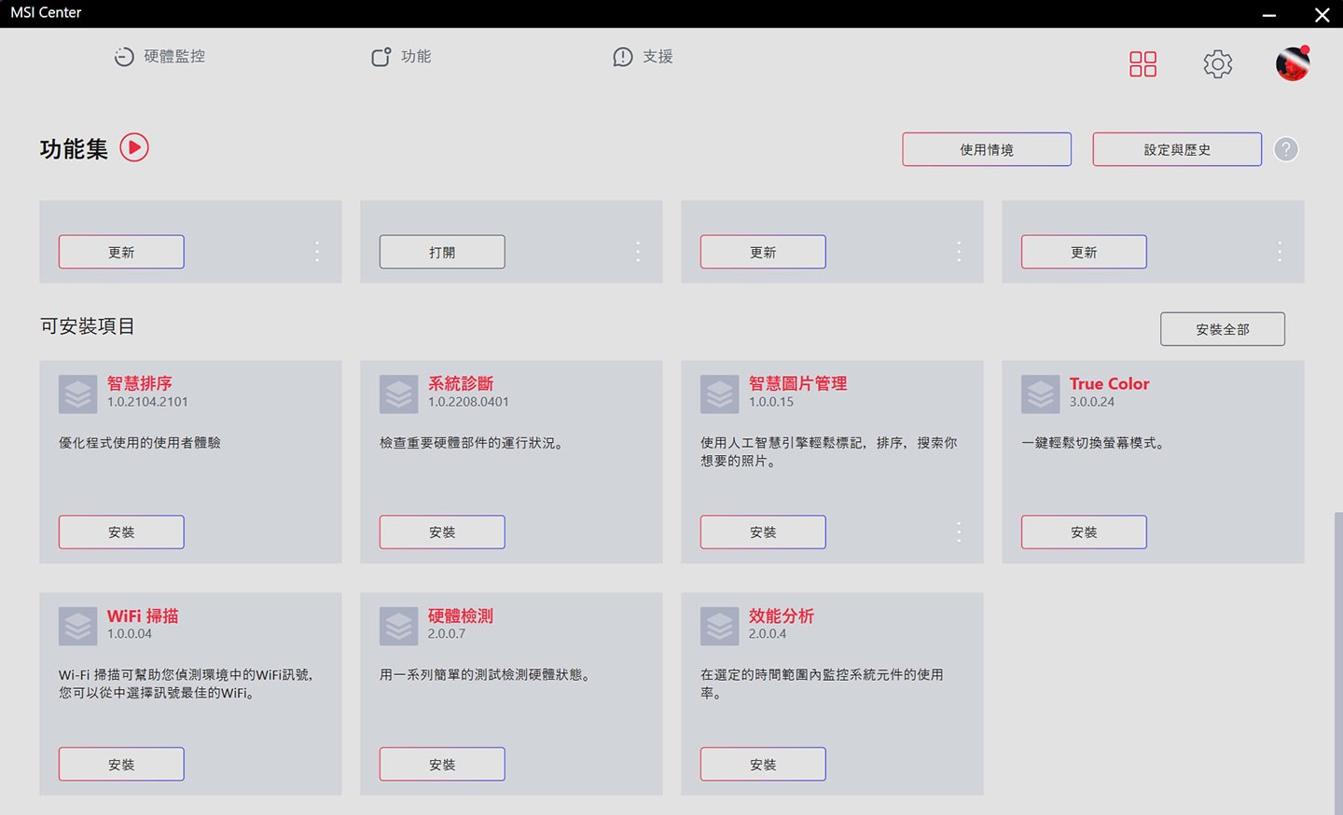Click the WiFi 掃描 description text
This screenshot has width=1343, height=815.
tap(187, 684)
